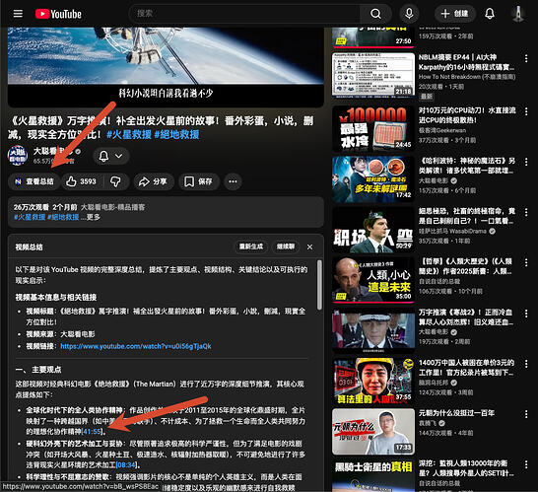Open #火星救援 hashtag in title
538x492 pixels.
tap(129, 134)
